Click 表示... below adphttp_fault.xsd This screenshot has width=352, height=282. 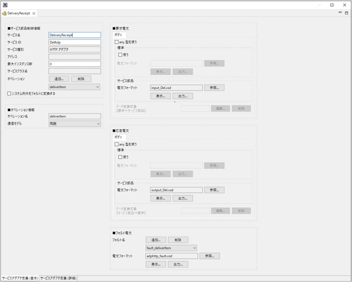(x=156, y=264)
